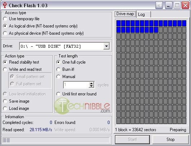Click the progress bar at bottom
191x146 pixels.
[56, 140]
